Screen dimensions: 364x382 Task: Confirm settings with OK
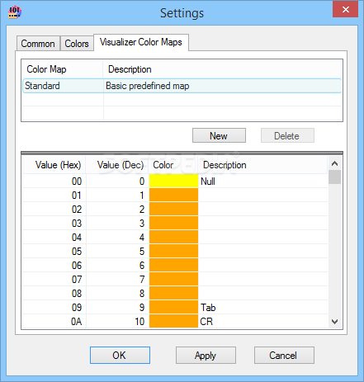(x=120, y=356)
